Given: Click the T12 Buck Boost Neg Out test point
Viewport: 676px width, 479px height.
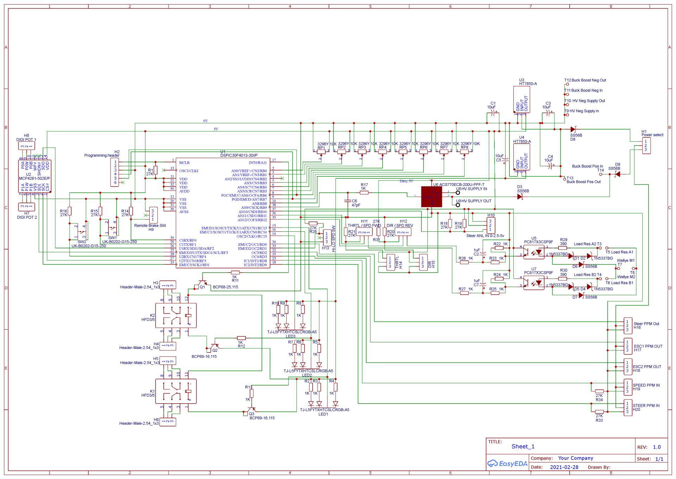Looking at the screenshot, I should [x=567, y=84].
